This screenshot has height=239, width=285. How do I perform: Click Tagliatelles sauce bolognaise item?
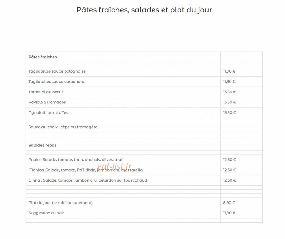click(x=57, y=71)
